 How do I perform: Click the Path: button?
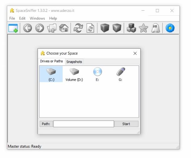46,124
